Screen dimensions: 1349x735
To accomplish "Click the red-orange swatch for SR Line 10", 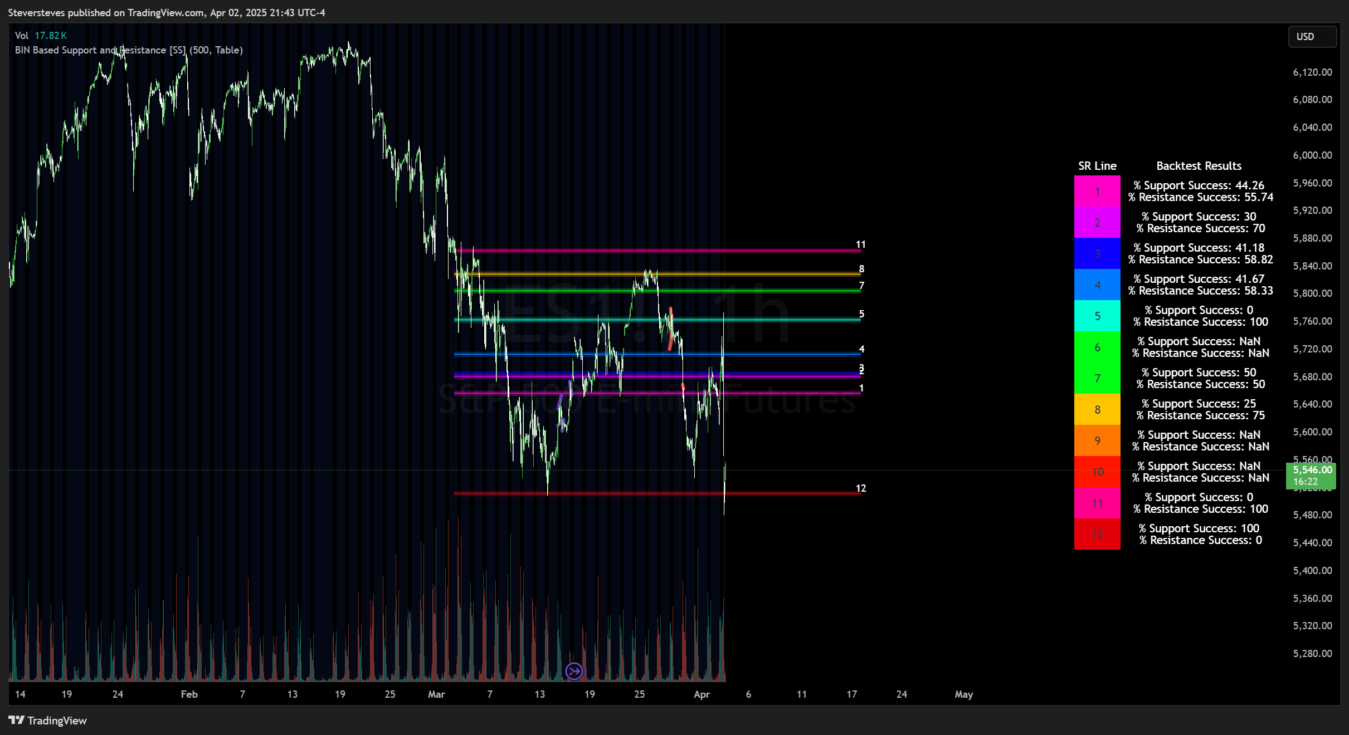I will coord(1097,472).
